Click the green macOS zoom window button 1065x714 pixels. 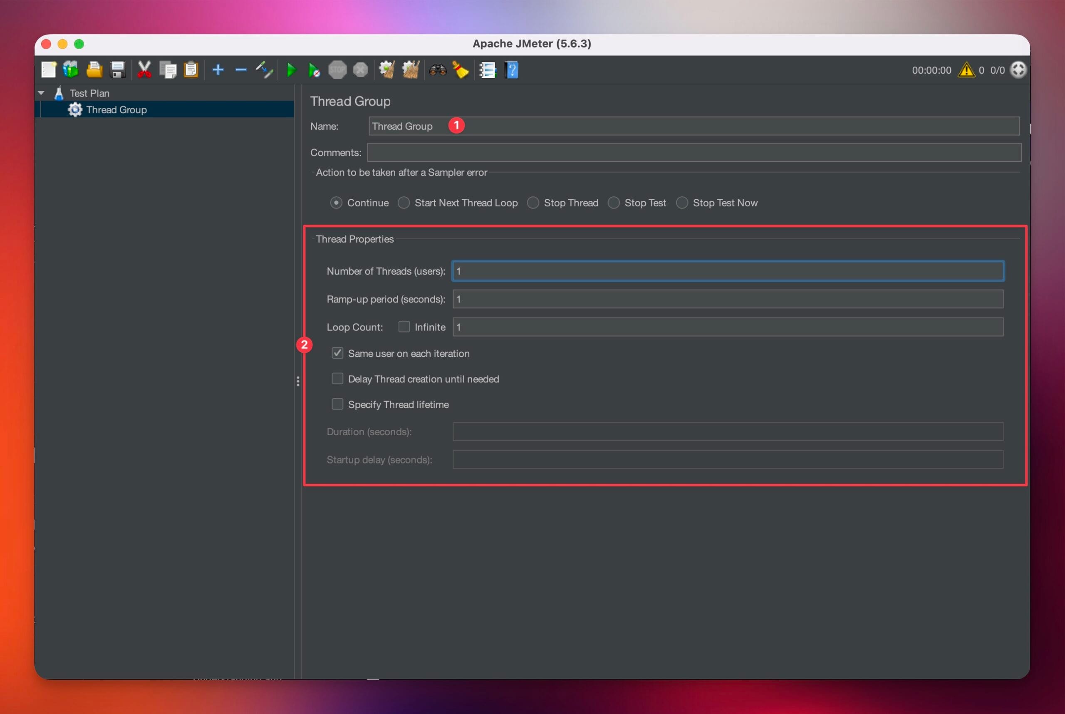point(79,44)
